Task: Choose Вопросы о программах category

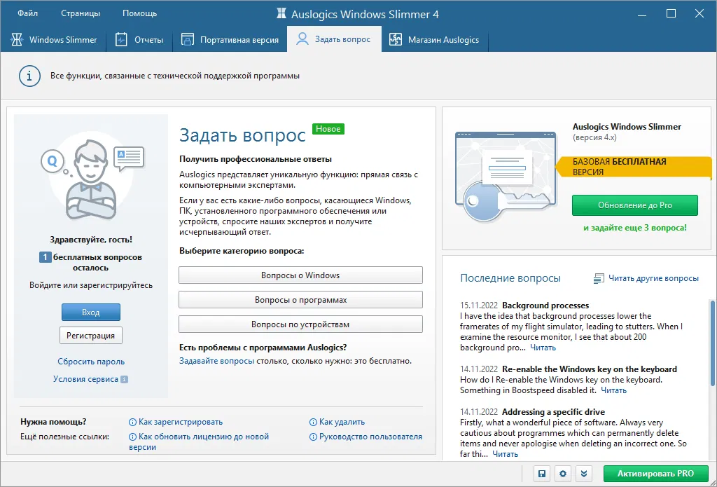Action: [x=300, y=300]
